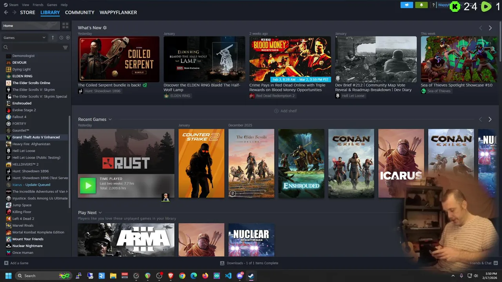Image resolution: width=502 pixels, height=282 pixels.
Task: Advance What's New shelf with right arrow
Action: (490, 28)
